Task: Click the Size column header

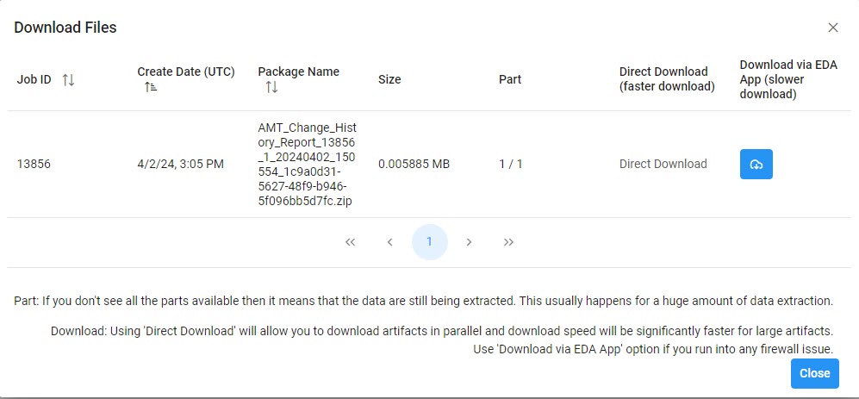Action: pos(389,79)
